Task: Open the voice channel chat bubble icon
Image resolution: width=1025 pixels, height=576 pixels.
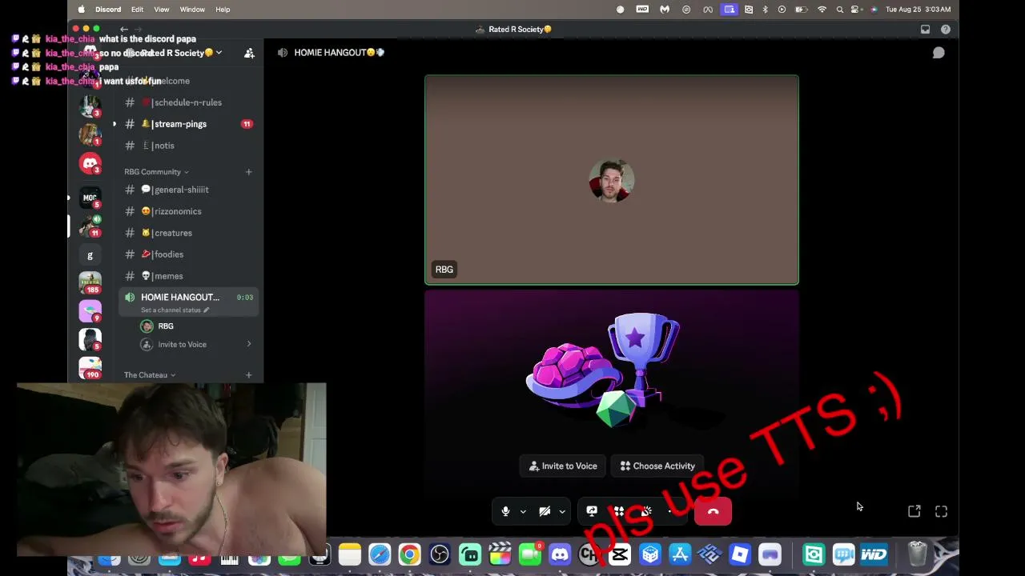Action: 939,53
